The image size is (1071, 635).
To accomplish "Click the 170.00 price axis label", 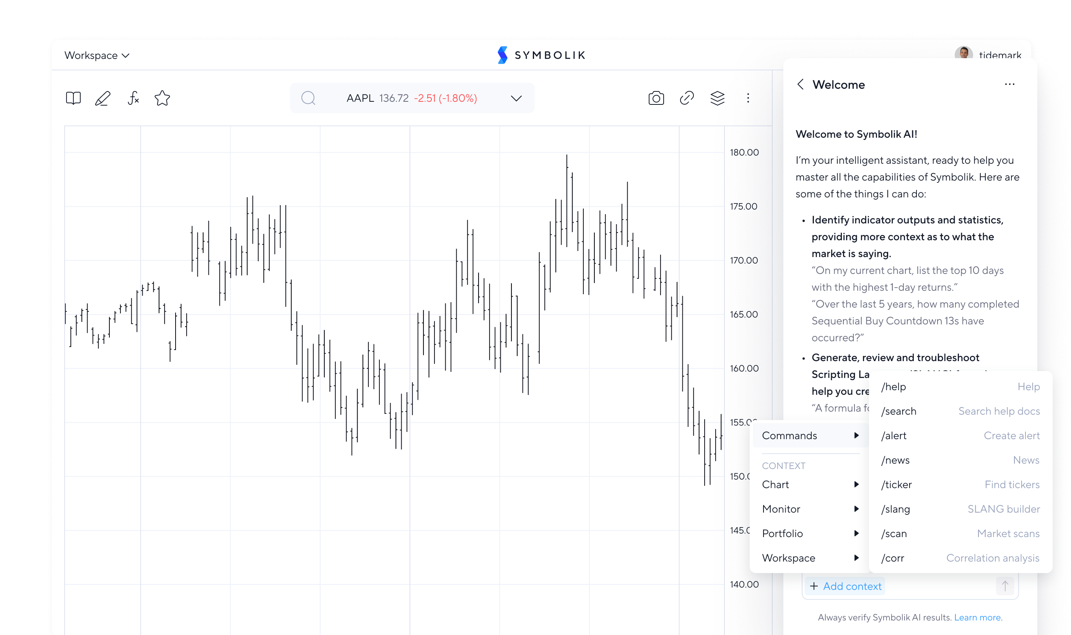I will click(x=744, y=260).
